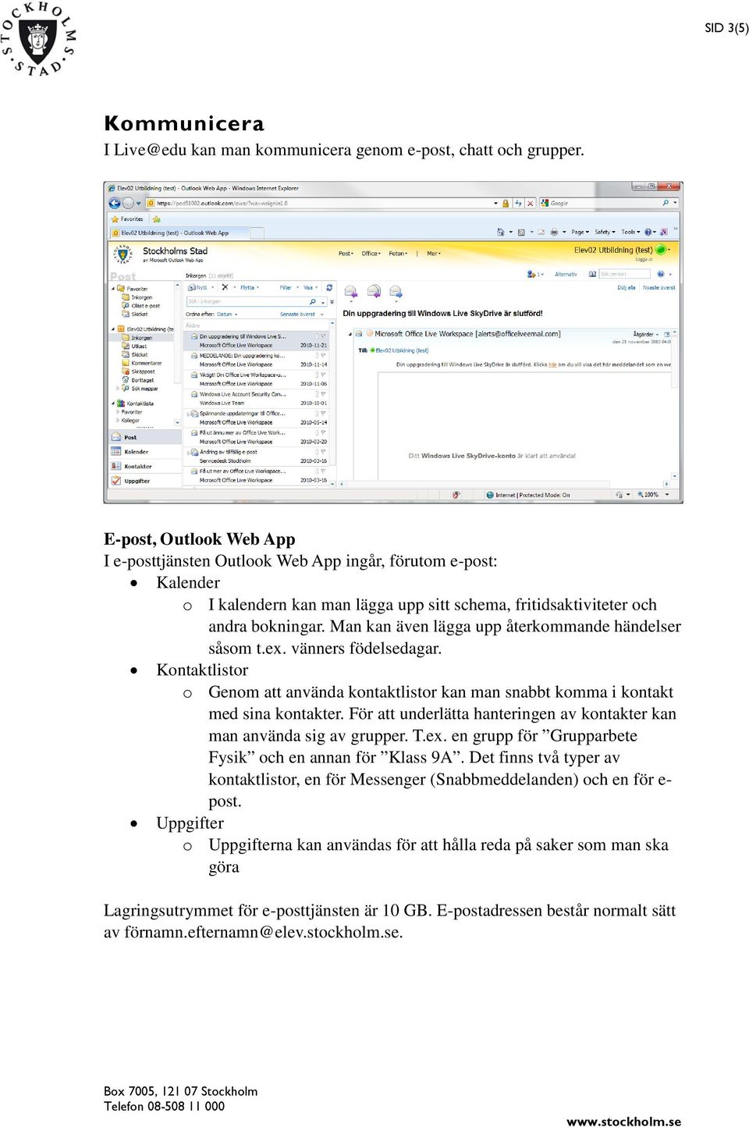Click the Forward message envelope icon

pyautogui.click(x=396, y=292)
